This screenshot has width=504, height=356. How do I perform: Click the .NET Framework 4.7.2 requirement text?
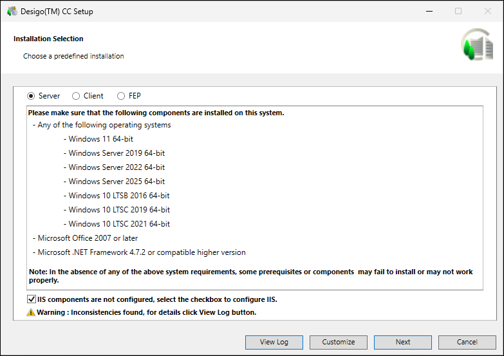pyautogui.click(x=141, y=252)
